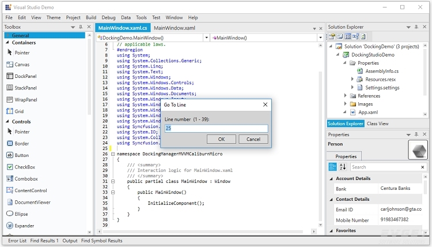Click Cancel in Go To Line dialog

point(253,139)
